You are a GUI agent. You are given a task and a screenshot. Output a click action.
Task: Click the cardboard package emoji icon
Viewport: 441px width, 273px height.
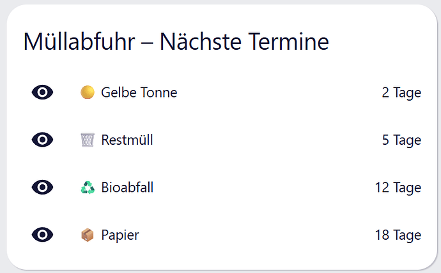pos(88,235)
